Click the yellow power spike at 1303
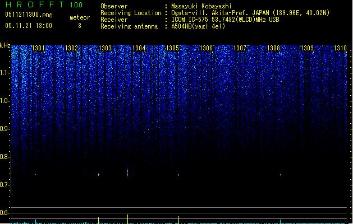This screenshot has height=224, width=353. [x=99, y=221]
